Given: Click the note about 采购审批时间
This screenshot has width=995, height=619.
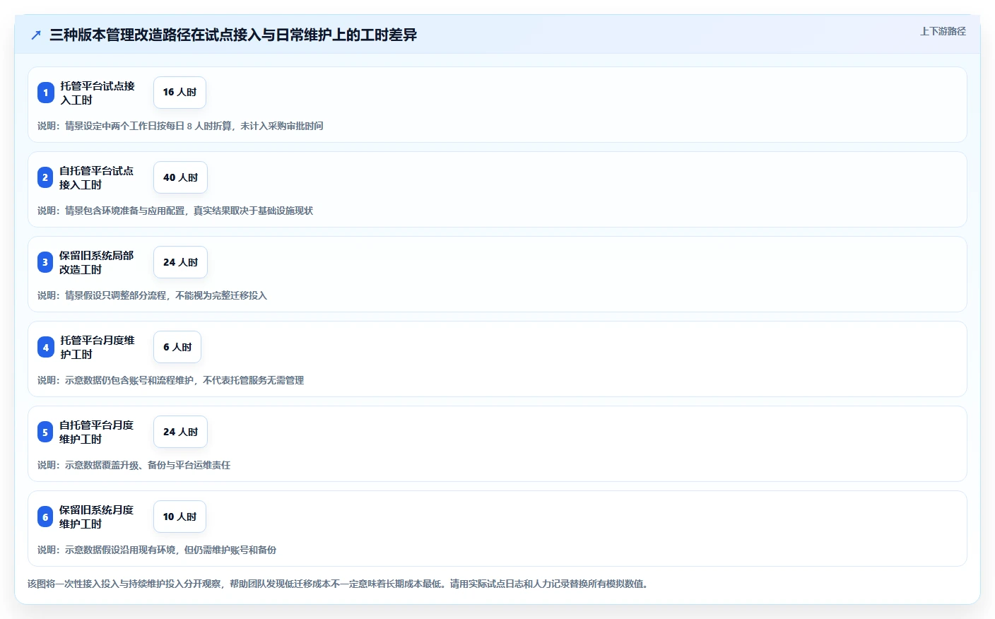Looking at the screenshot, I should [180, 126].
